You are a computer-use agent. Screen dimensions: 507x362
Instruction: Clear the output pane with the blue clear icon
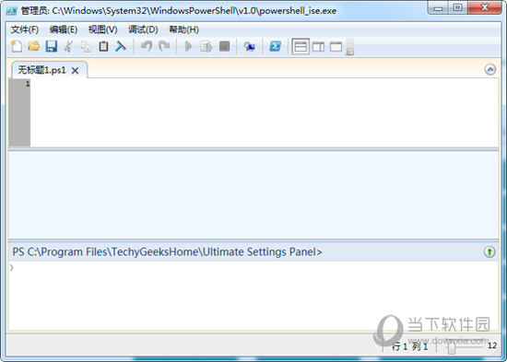(121, 47)
